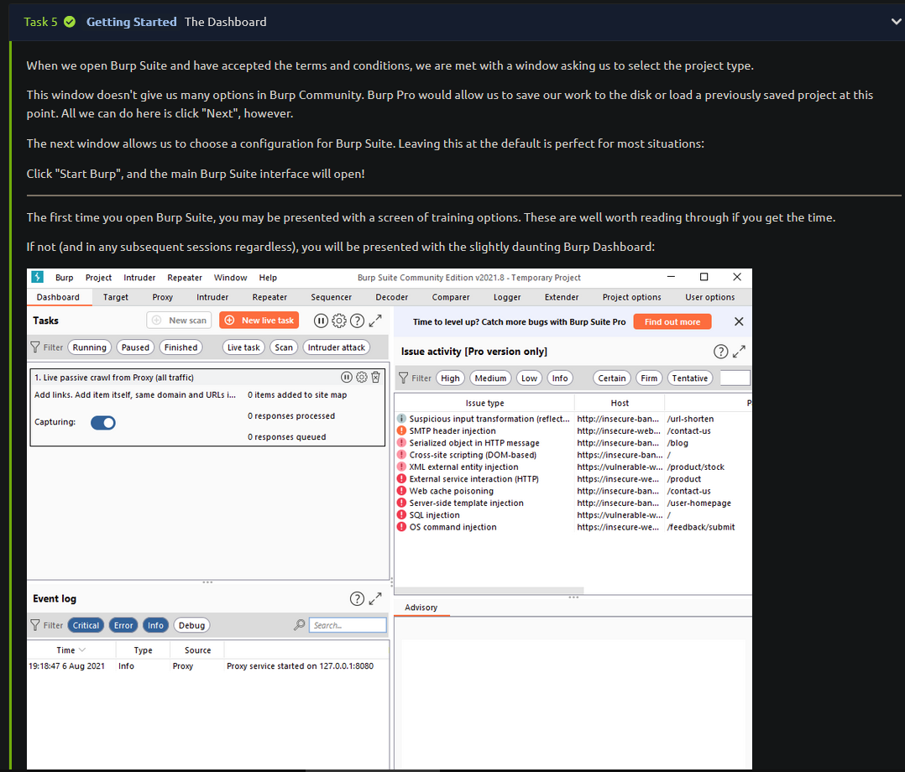Delete the Live passive crawl task
Viewport: 905px width, 772px height.
click(x=376, y=378)
